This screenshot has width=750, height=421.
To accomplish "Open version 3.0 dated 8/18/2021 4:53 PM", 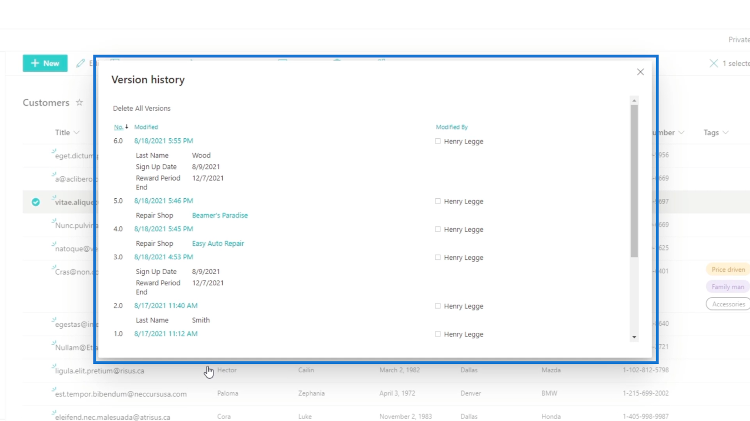I will (x=164, y=257).
